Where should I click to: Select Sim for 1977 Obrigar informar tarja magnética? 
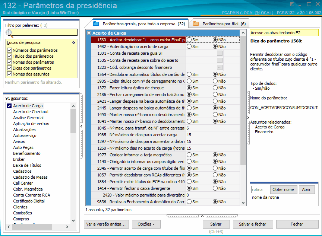coord(189,155)
